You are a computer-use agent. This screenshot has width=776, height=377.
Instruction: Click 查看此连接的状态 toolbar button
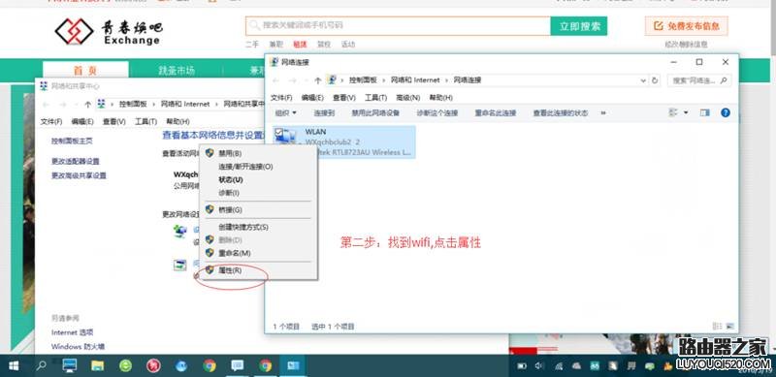pos(561,112)
